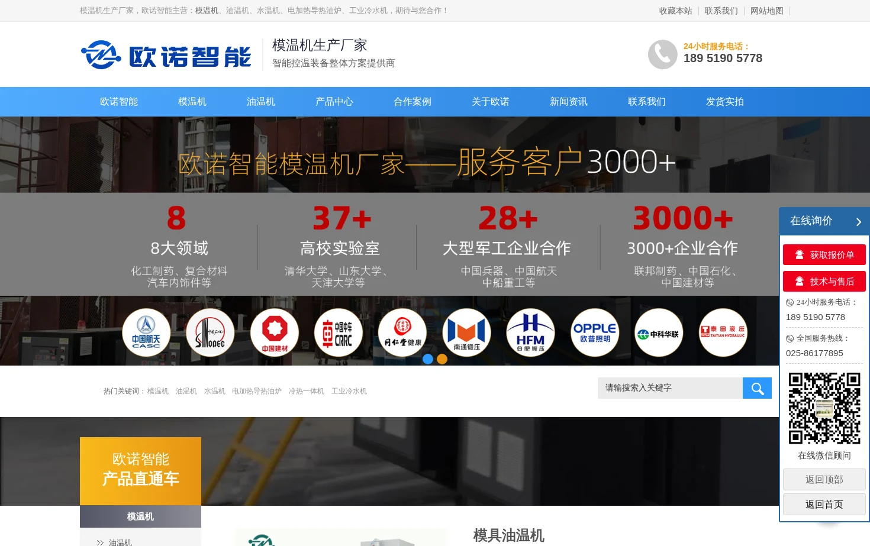Click the 网站地图 top link
Screen dimensions: 870x546
click(767, 11)
